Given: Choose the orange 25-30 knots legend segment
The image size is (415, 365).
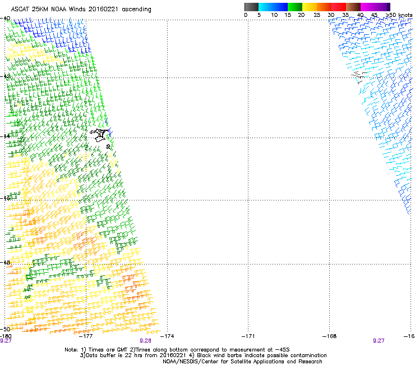Looking at the screenshot, I should point(324,7).
